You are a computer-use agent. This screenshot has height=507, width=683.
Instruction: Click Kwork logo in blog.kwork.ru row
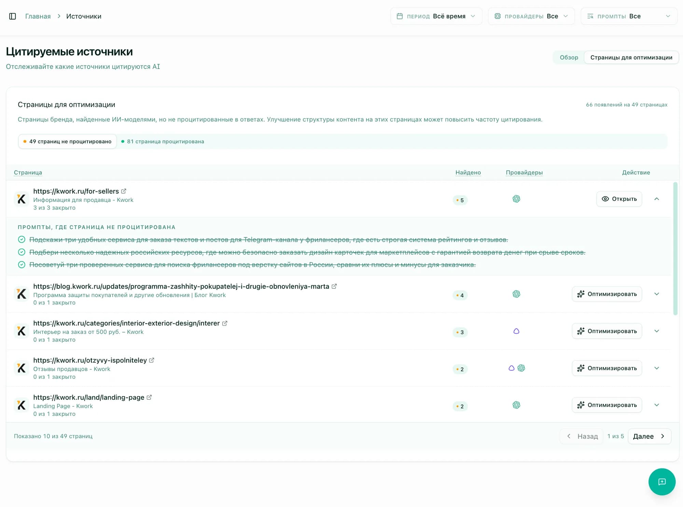pos(22,294)
